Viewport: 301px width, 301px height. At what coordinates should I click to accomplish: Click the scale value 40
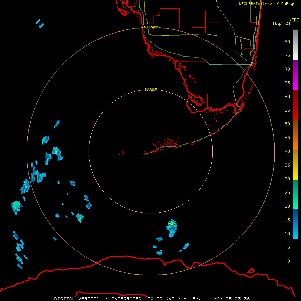[287, 152]
